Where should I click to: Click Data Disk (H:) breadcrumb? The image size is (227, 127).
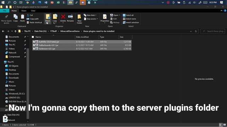pos(40,31)
